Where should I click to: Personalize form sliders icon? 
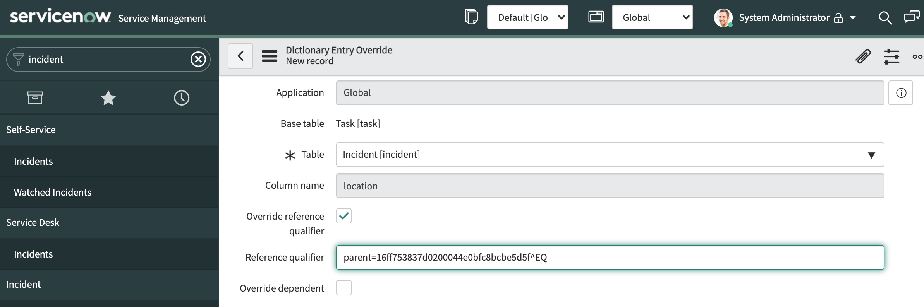click(x=891, y=56)
